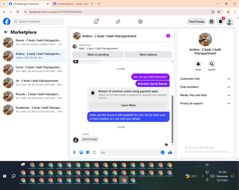This screenshot has height=190, width=239.
Task: Close the Messenger | Facebook tab
Action: [48, 4]
